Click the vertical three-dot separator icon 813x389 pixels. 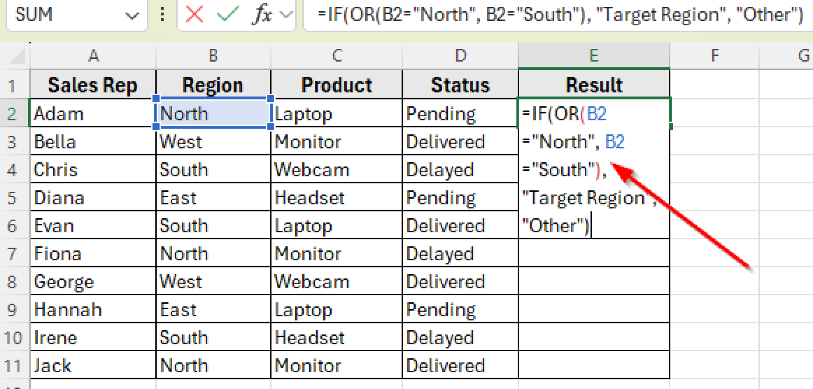pos(162,15)
